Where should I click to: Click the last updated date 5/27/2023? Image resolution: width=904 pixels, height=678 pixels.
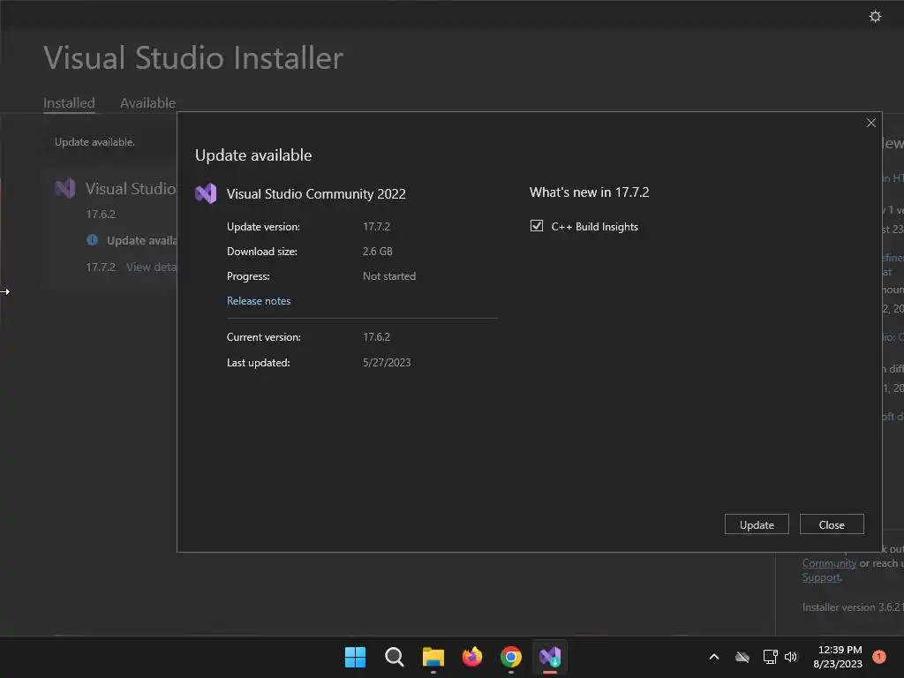coord(387,363)
